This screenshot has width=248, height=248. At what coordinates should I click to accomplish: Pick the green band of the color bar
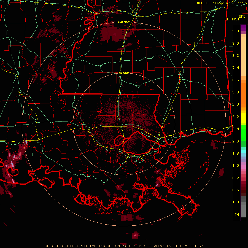pyautogui.click(x=243, y=133)
